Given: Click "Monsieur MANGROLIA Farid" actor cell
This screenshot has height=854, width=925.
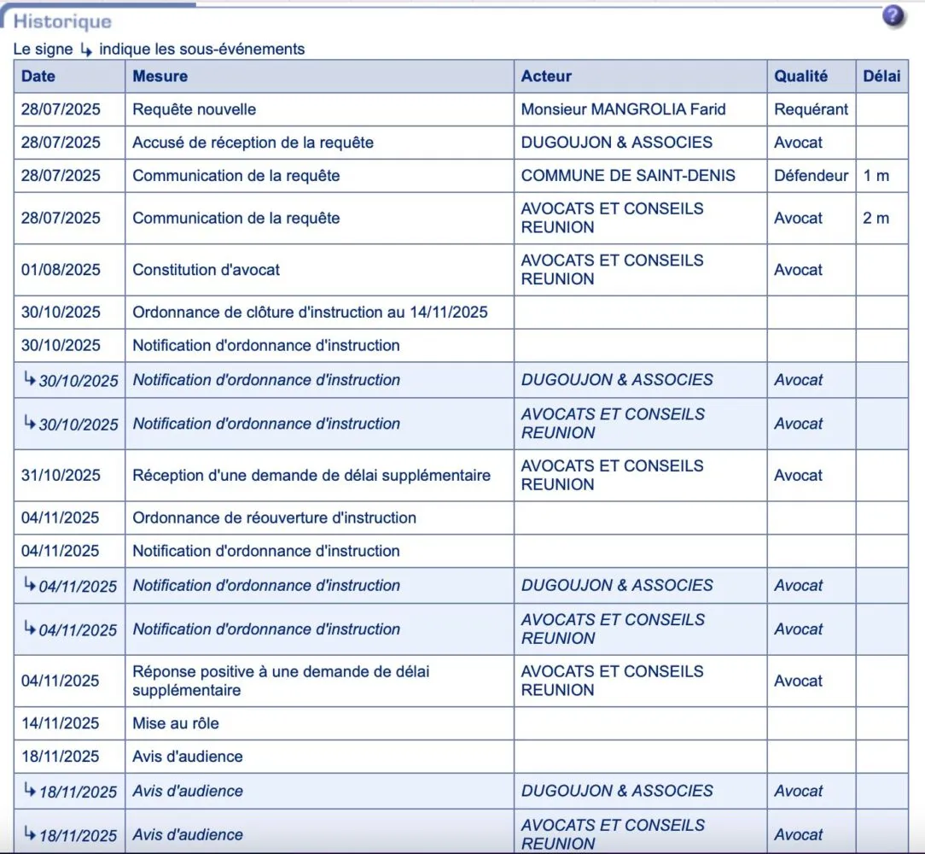Looking at the screenshot, I should [623, 109].
